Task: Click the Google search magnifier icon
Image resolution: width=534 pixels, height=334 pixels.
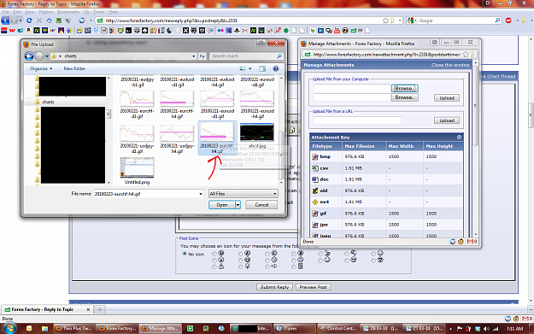Action: click(497, 21)
